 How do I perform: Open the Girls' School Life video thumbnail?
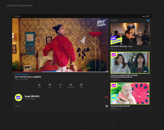tap(130, 63)
